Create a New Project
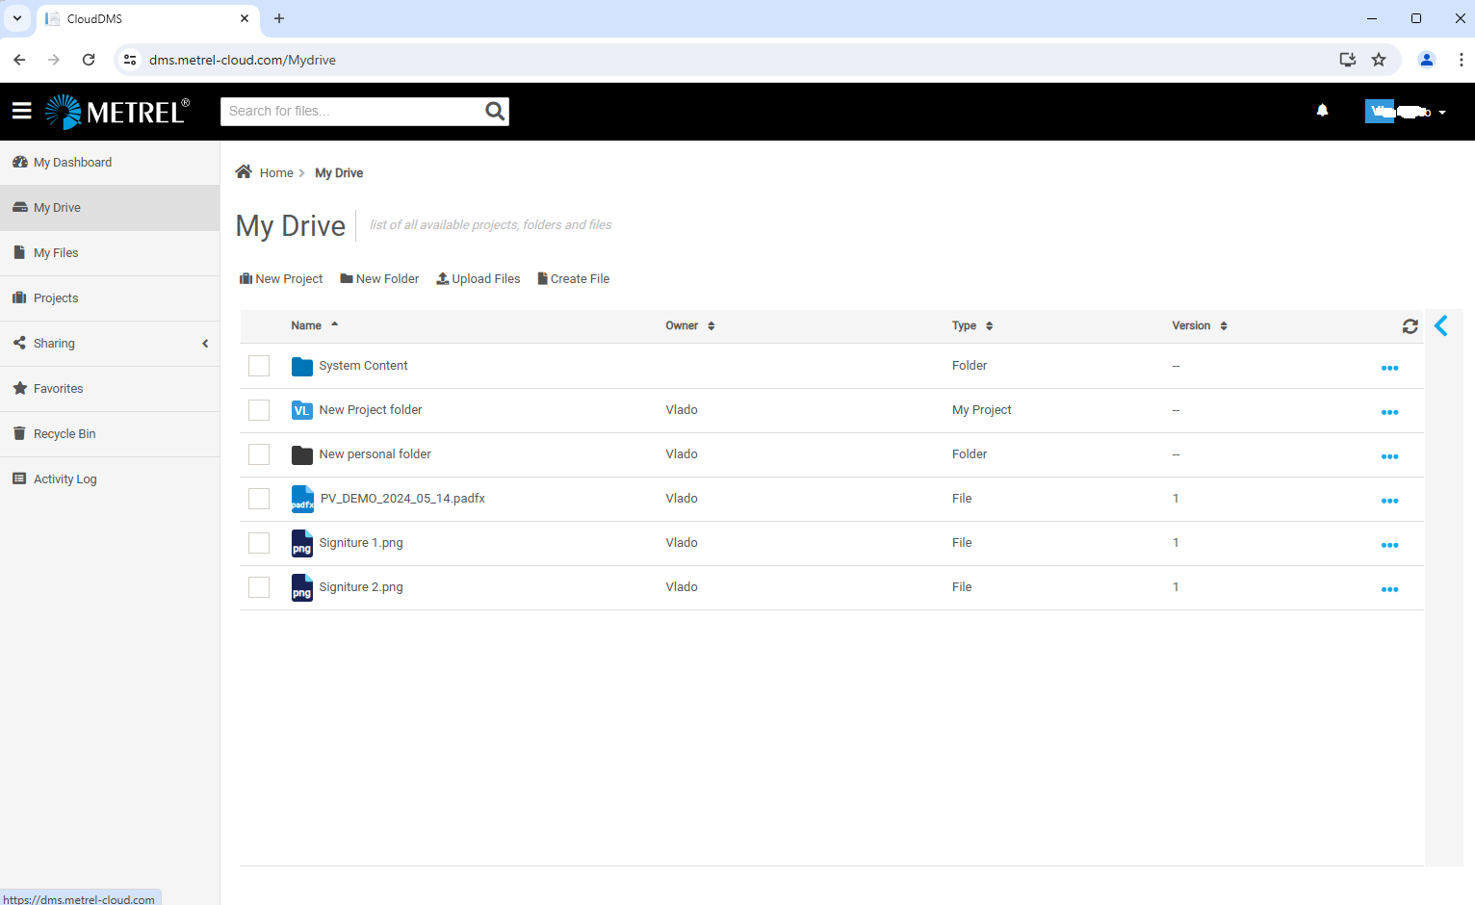The width and height of the screenshot is (1475, 905). coord(281,279)
